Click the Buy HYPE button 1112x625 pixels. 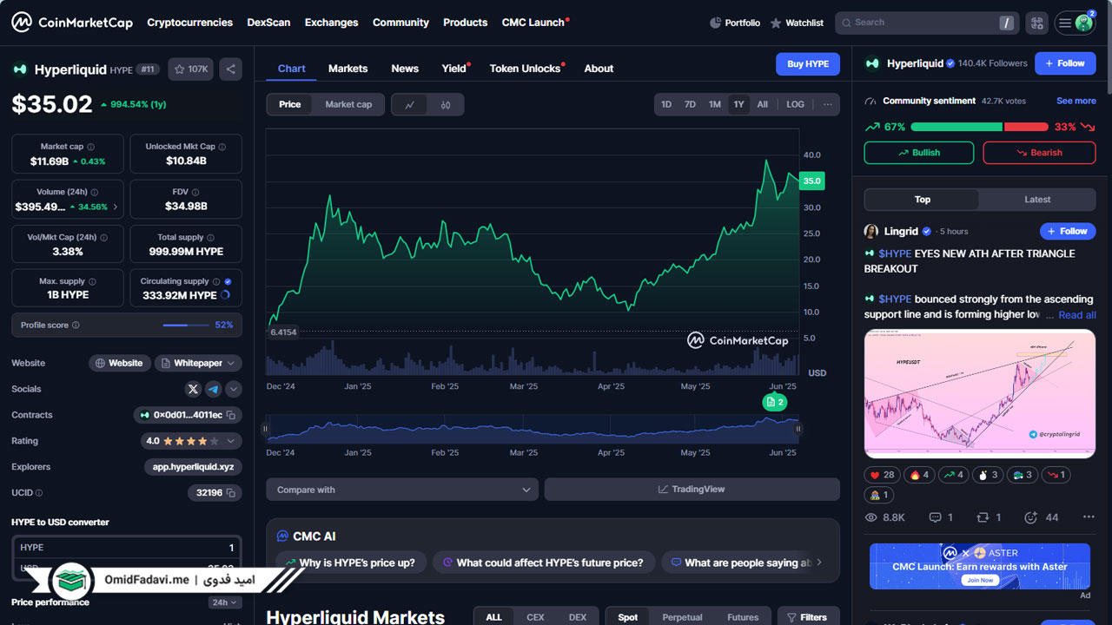click(x=808, y=63)
